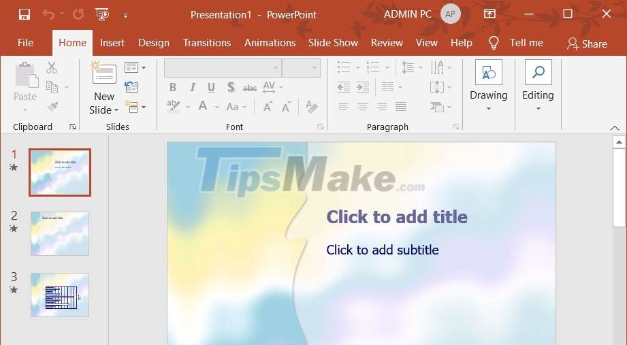Viewport: 627px width, 345px height.
Task: Add a New Slide with the slide icon
Action: coord(103,73)
